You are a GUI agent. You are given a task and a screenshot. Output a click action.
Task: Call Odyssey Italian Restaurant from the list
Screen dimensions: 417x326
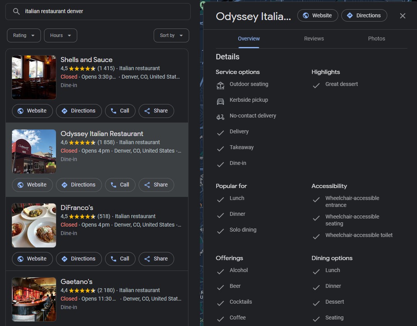120,185
